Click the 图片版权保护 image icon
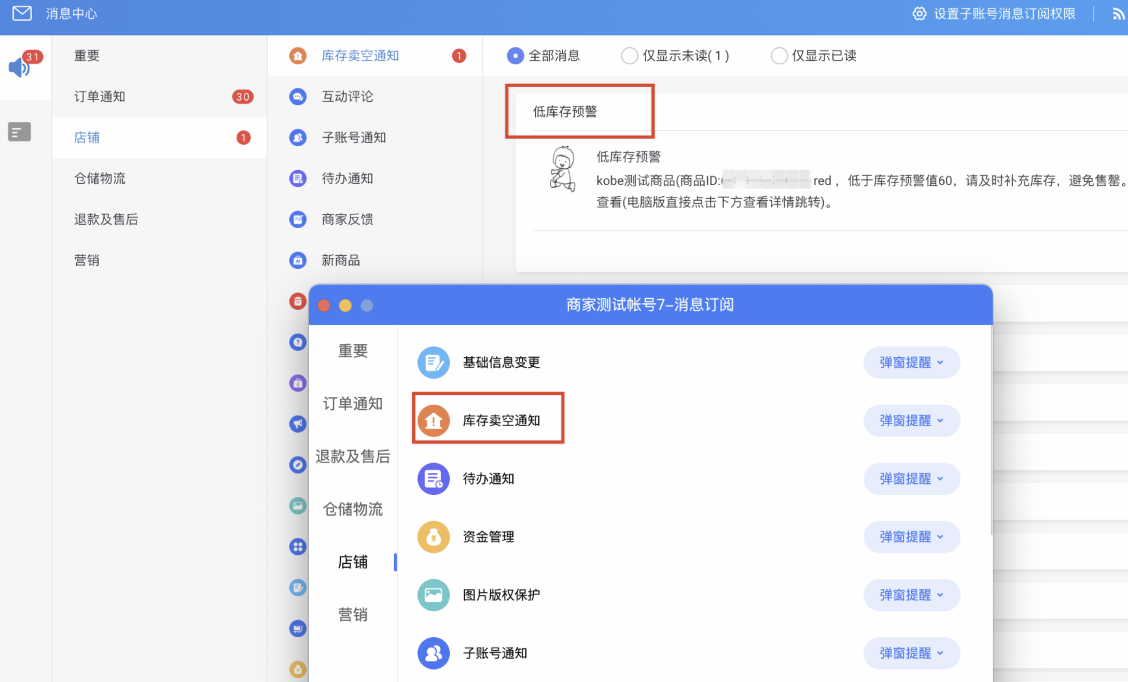 point(434,595)
